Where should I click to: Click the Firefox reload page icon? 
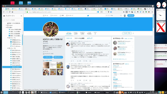click(10, 12)
